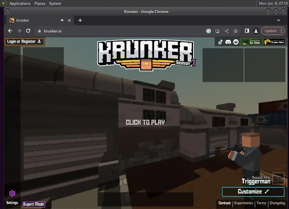
Task: Open the Changelog link
Action: tap(277, 203)
